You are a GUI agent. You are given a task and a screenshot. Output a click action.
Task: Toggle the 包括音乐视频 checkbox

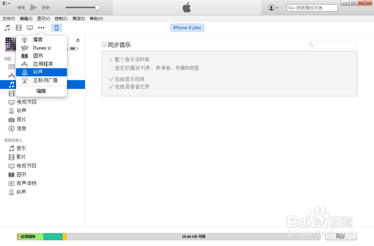pyautogui.click(x=111, y=79)
